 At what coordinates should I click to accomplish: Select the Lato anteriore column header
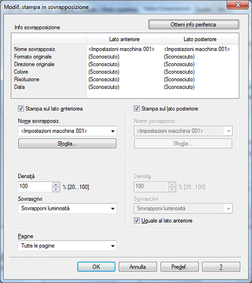pos(124,39)
